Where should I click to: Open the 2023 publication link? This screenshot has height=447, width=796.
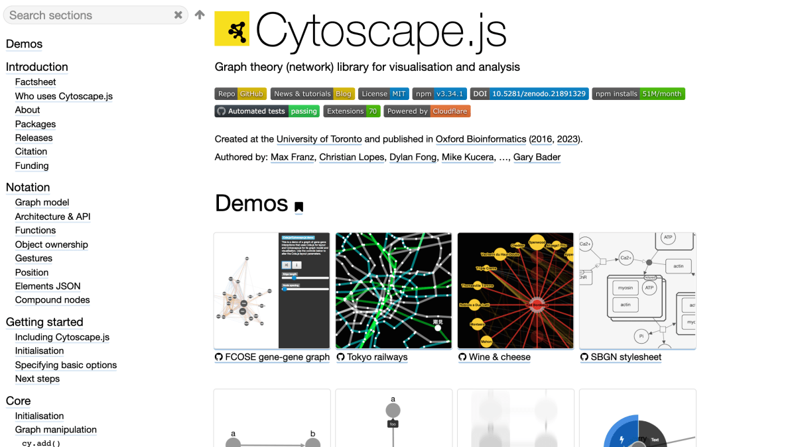point(567,139)
